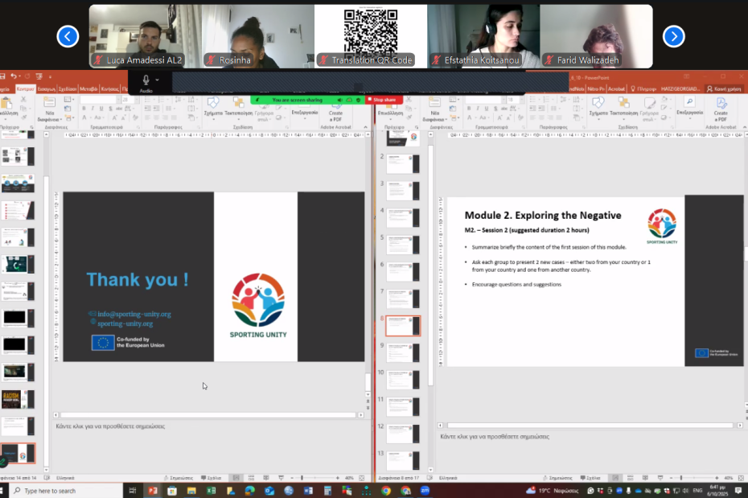Screen dimensions: 748x498
Task: Click the Zoom microphone Audio icon
Action: 146,80
